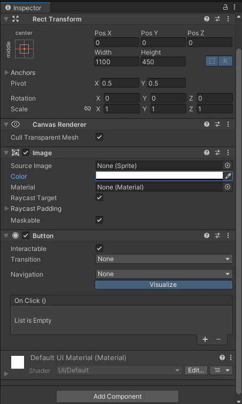
Task: Click the Pos X input field
Action: click(x=117, y=42)
